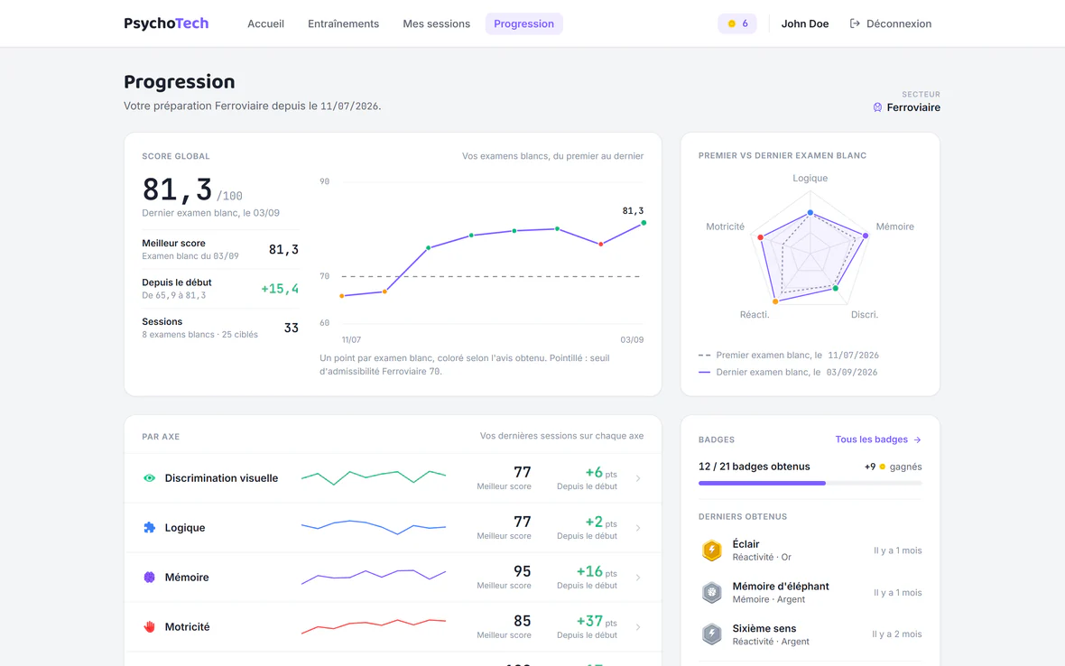This screenshot has width=1065, height=666.
Task: Click the "Dernier examen blanc, le 03/09/2026" legend
Action: [x=788, y=372]
